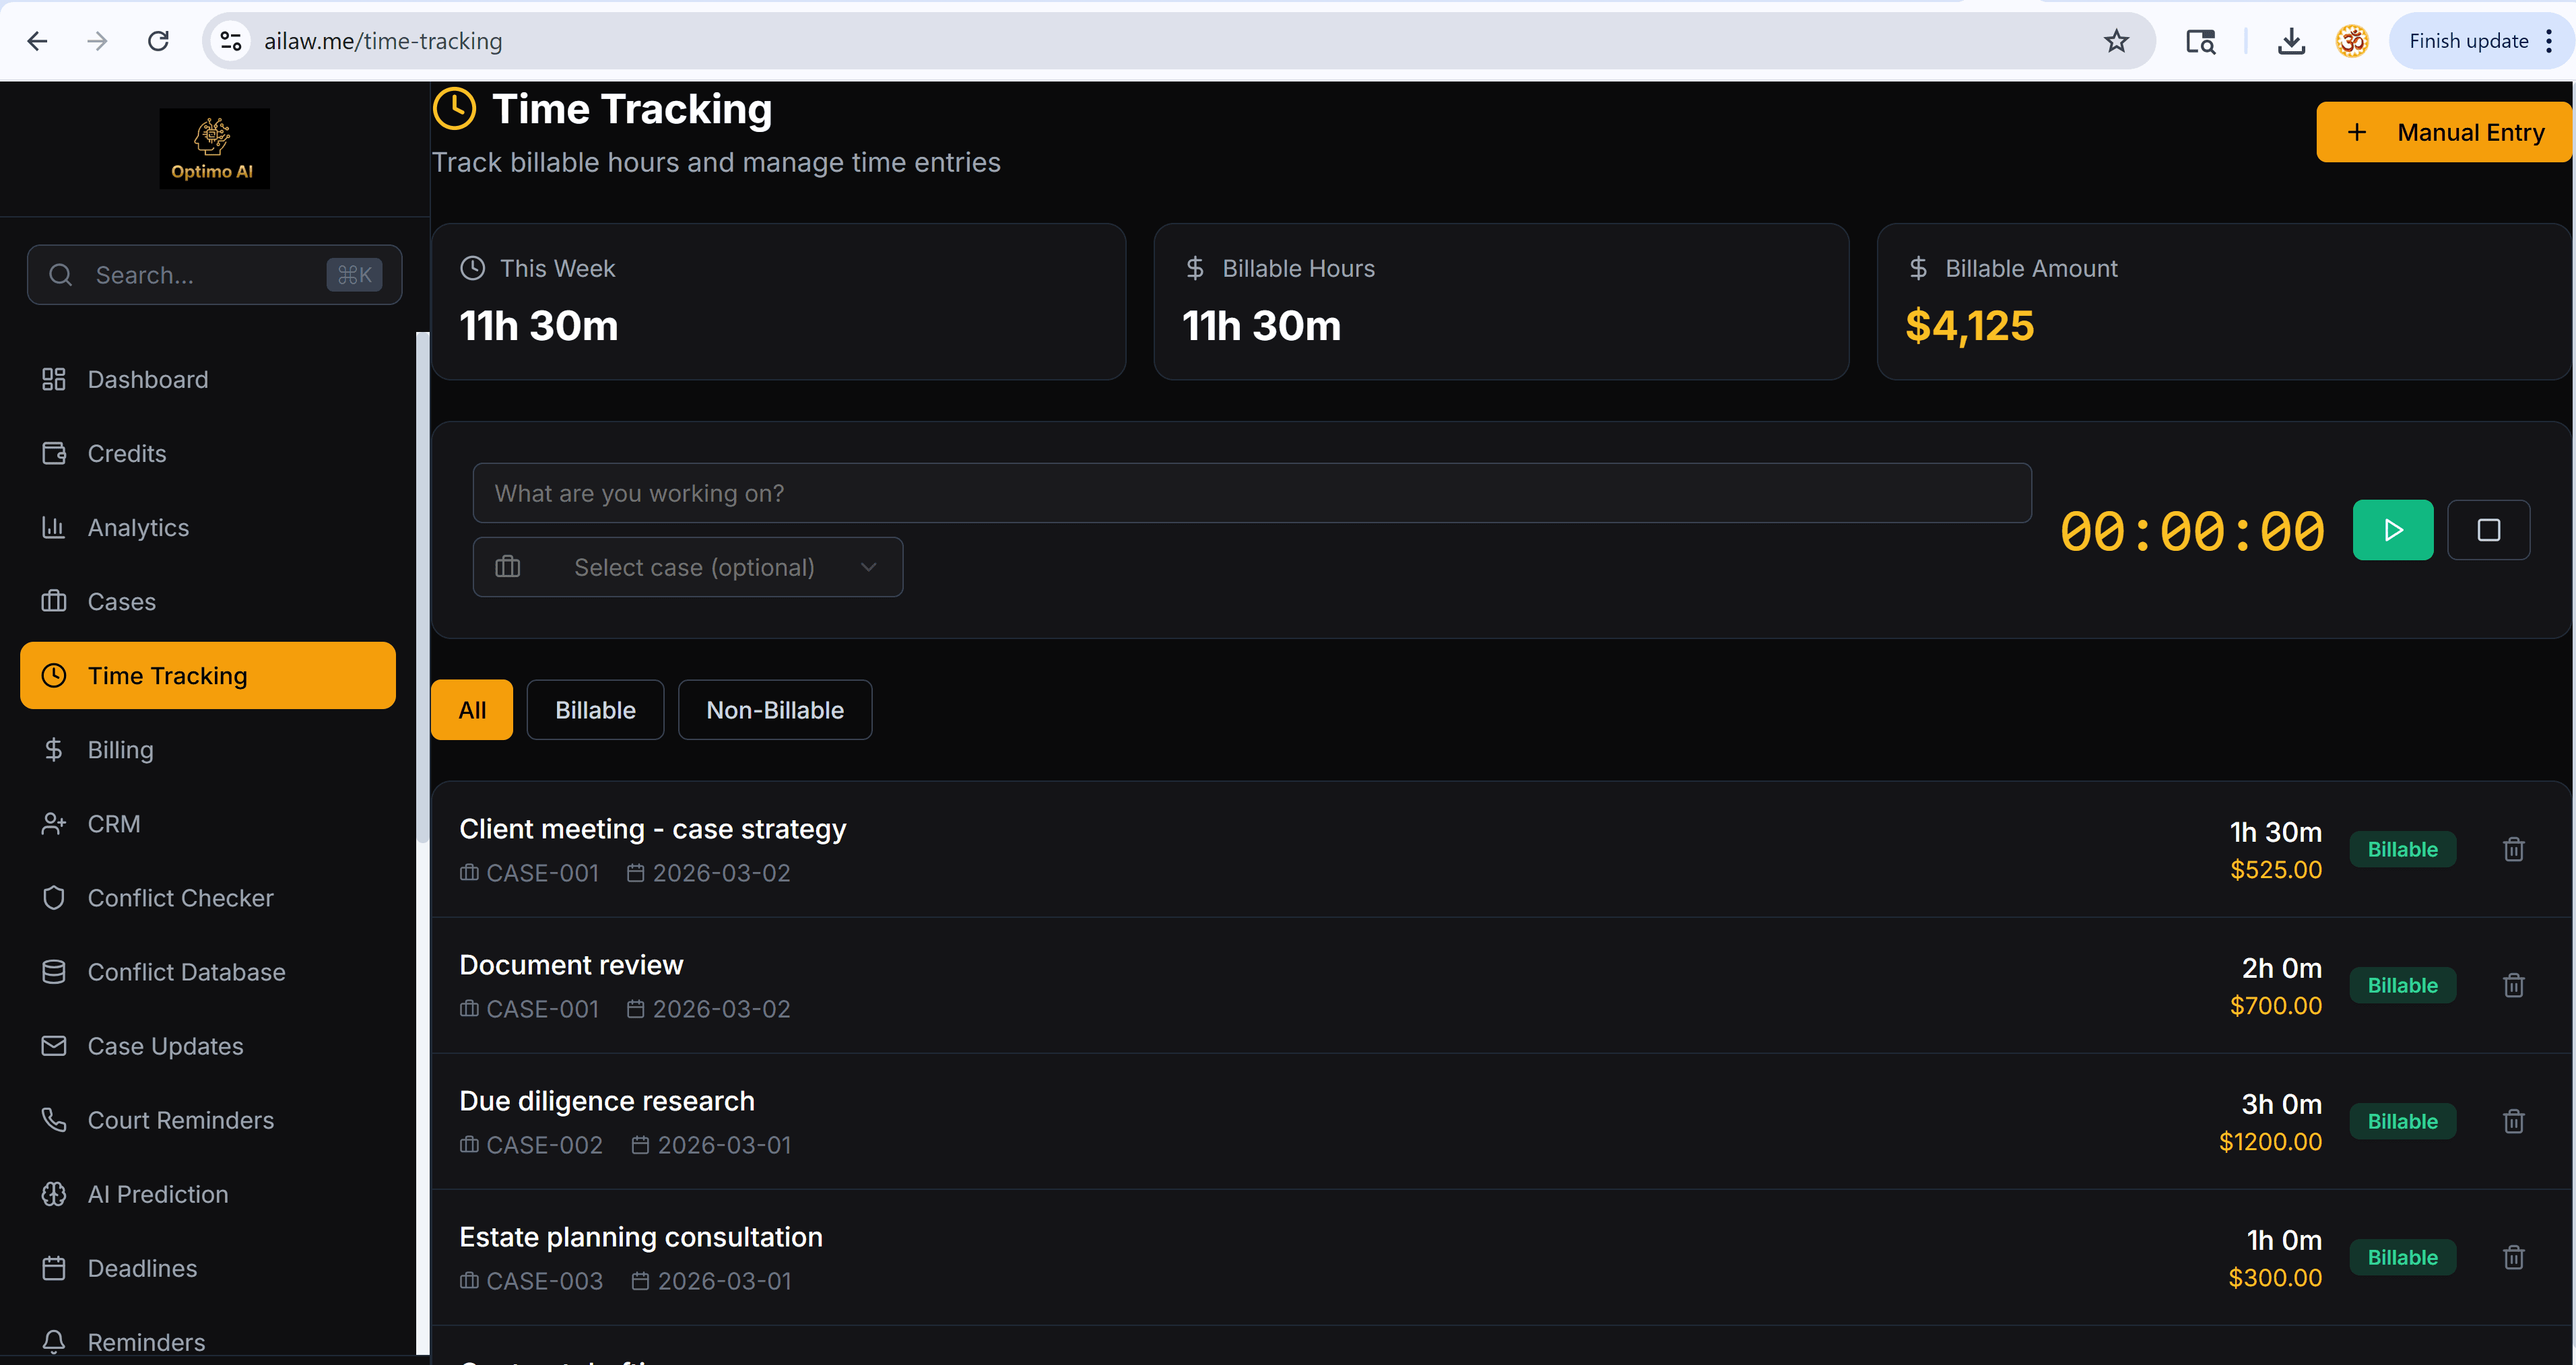Delete the Client meeting time entry
The image size is (2576, 1365).
tap(2513, 850)
